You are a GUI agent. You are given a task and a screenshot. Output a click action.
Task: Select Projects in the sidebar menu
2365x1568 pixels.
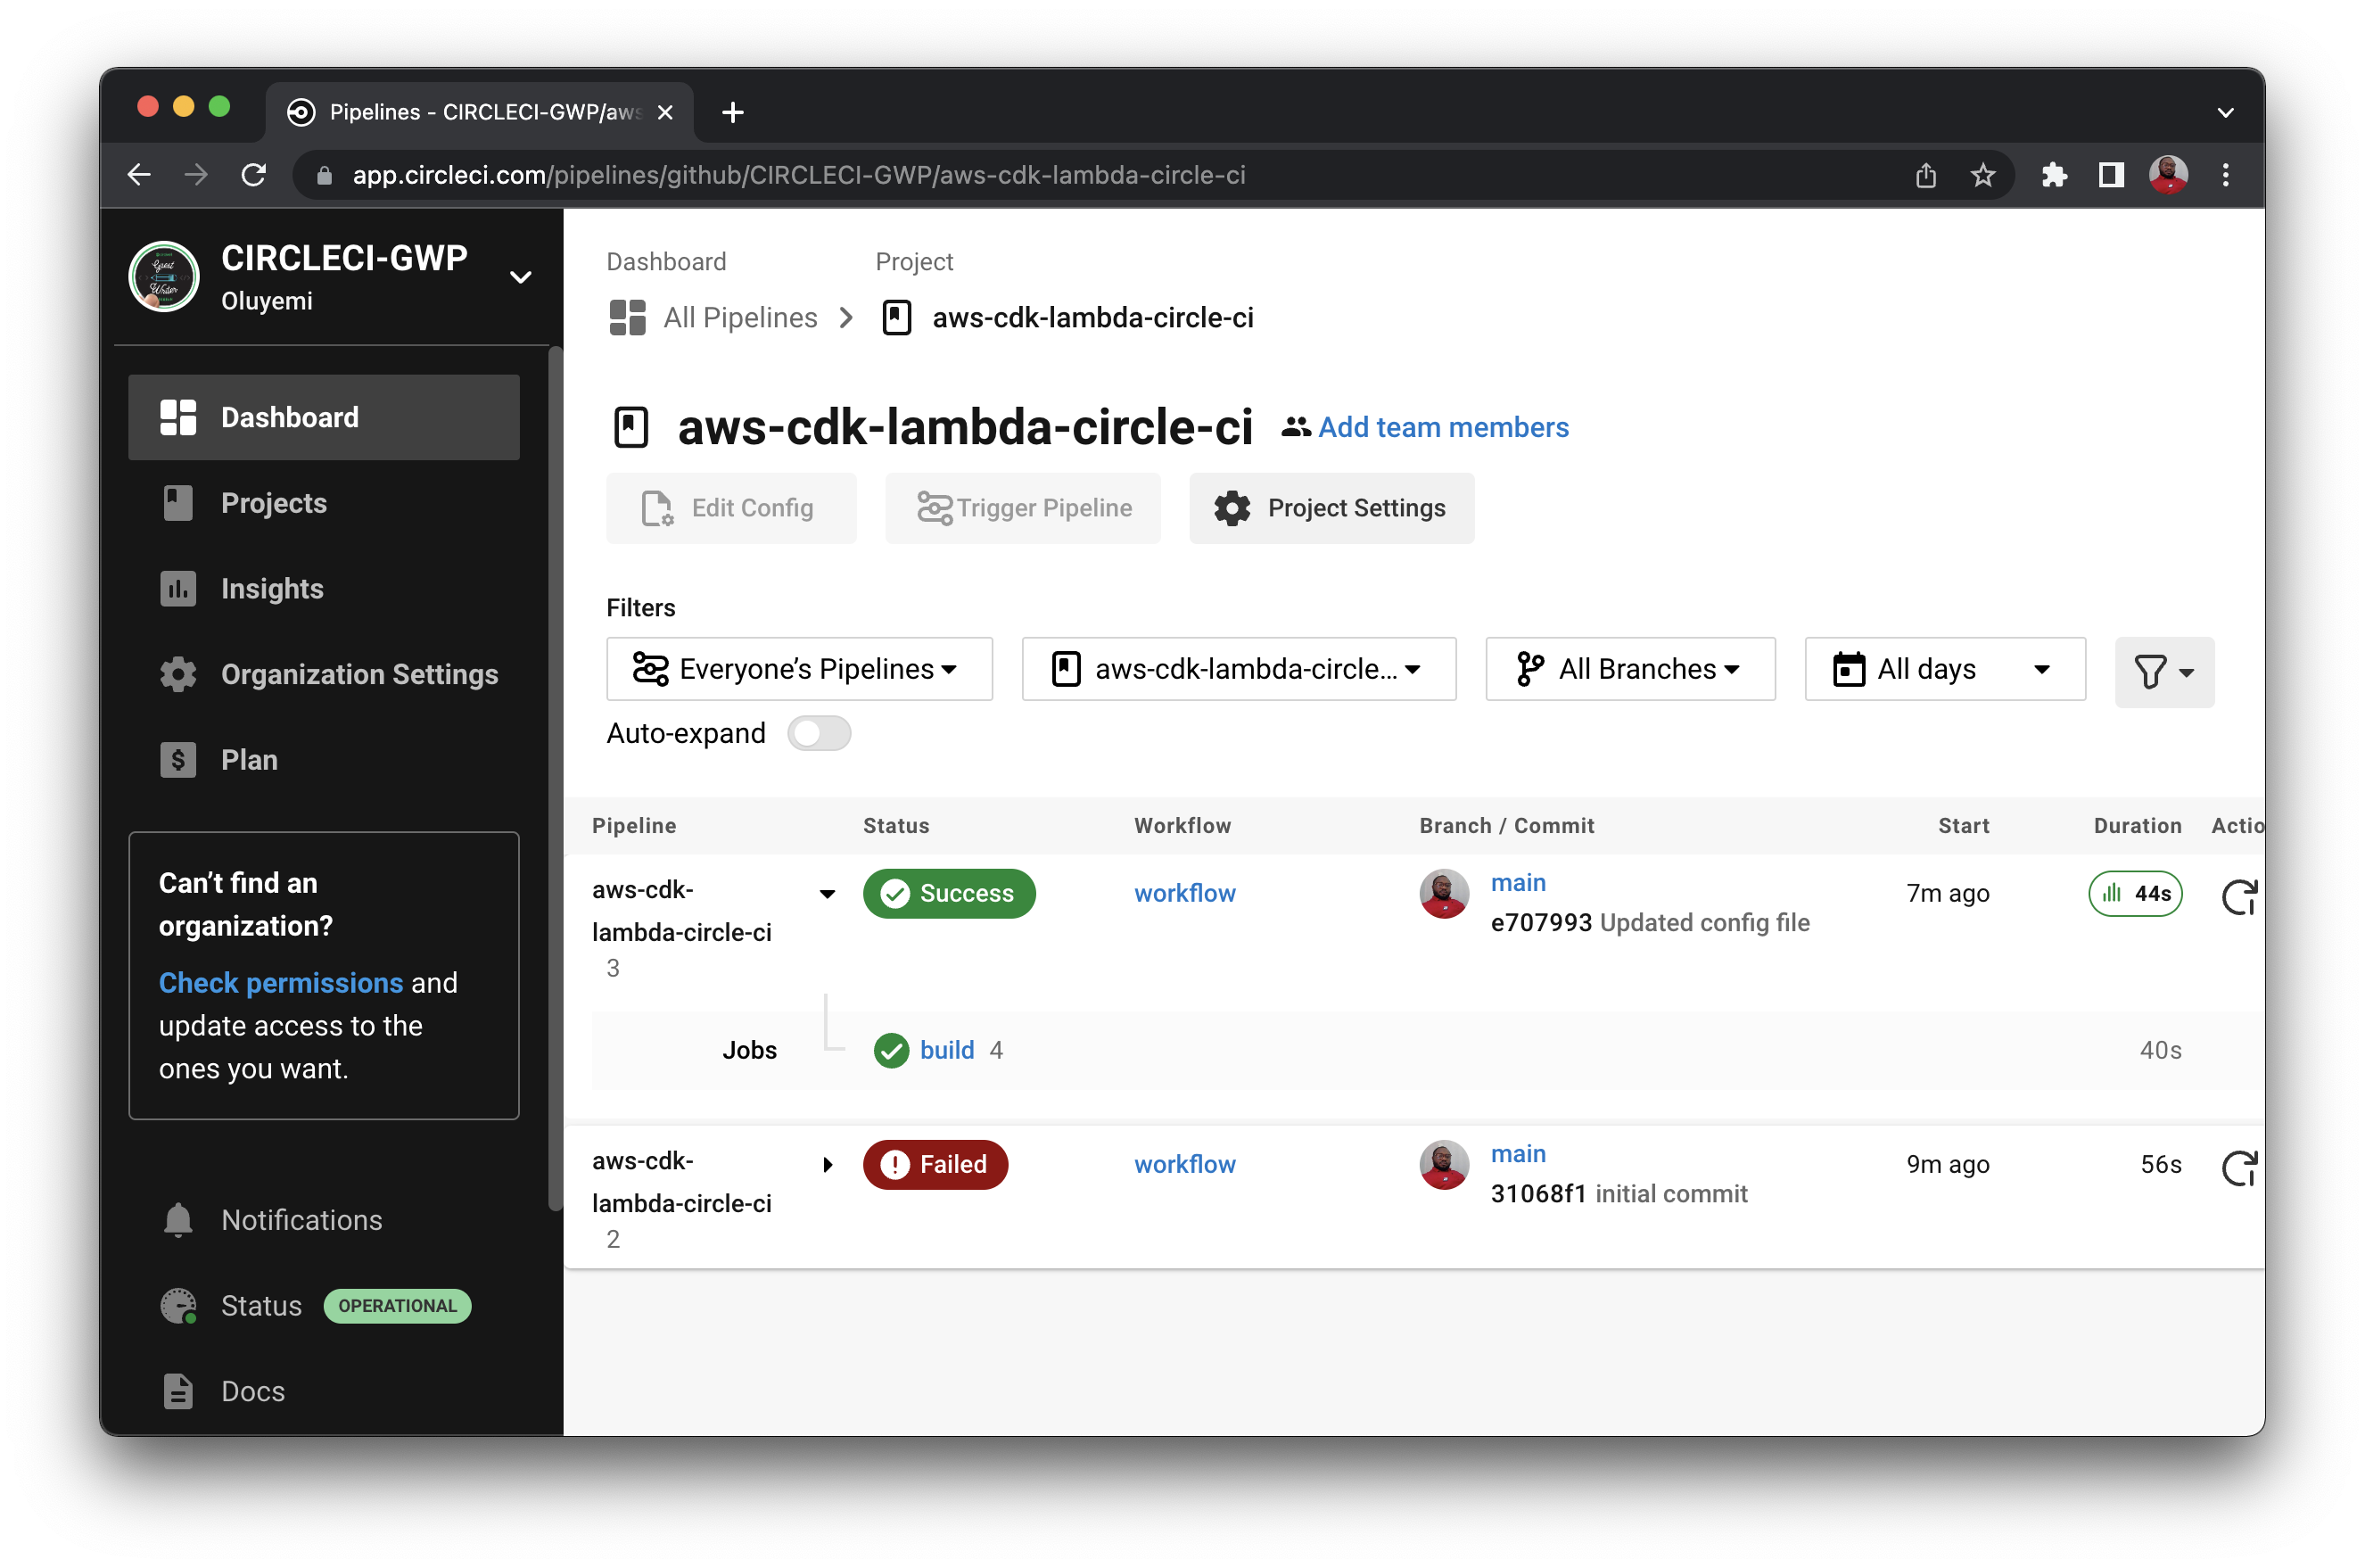tap(273, 503)
